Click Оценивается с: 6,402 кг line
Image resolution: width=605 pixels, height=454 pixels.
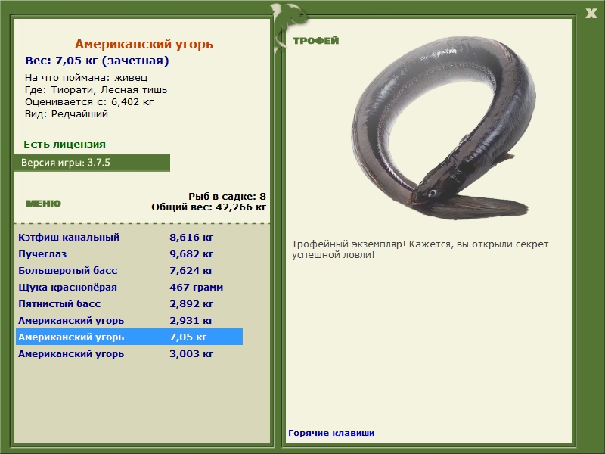(89, 102)
